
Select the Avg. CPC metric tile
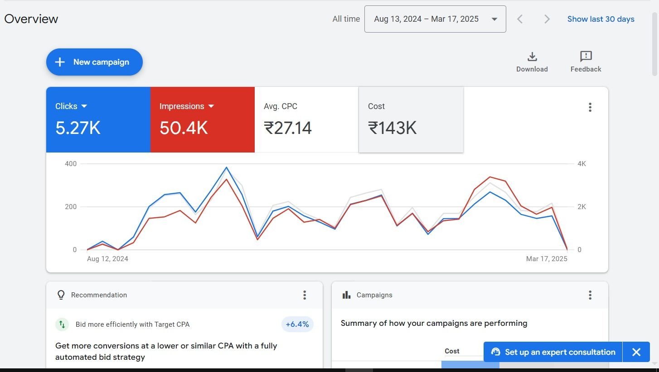(x=307, y=120)
